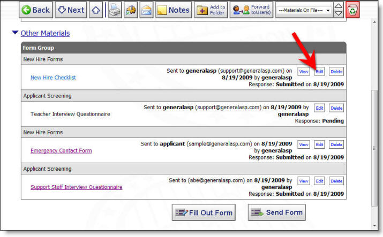
Task: Edit the New Hire Checklist form
Action: click(x=319, y=71)
